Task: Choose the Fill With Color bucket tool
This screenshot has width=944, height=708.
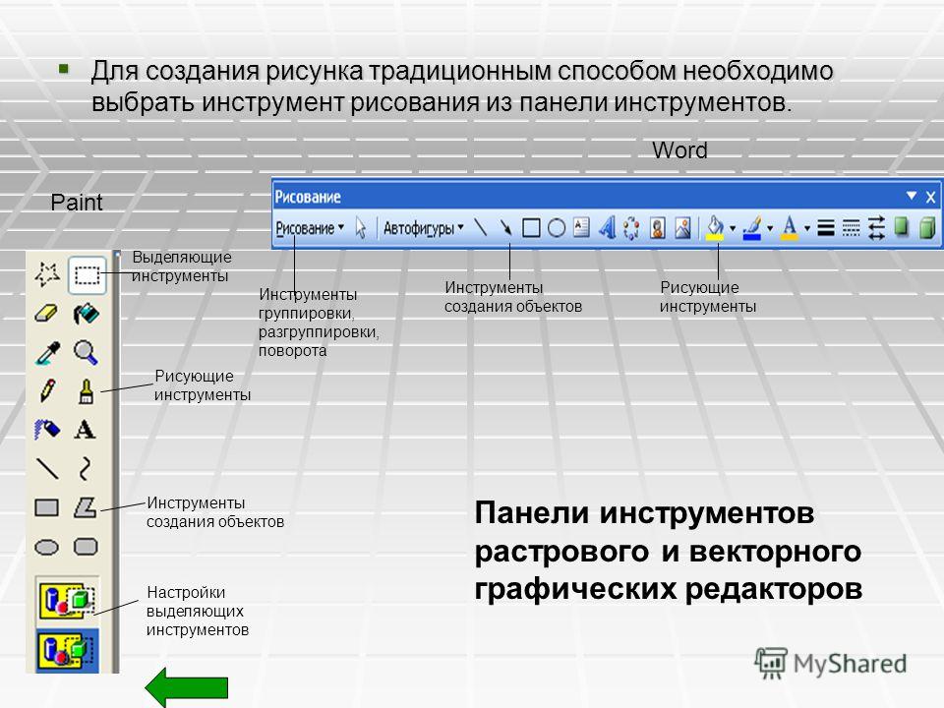Action: coord(87,314)
